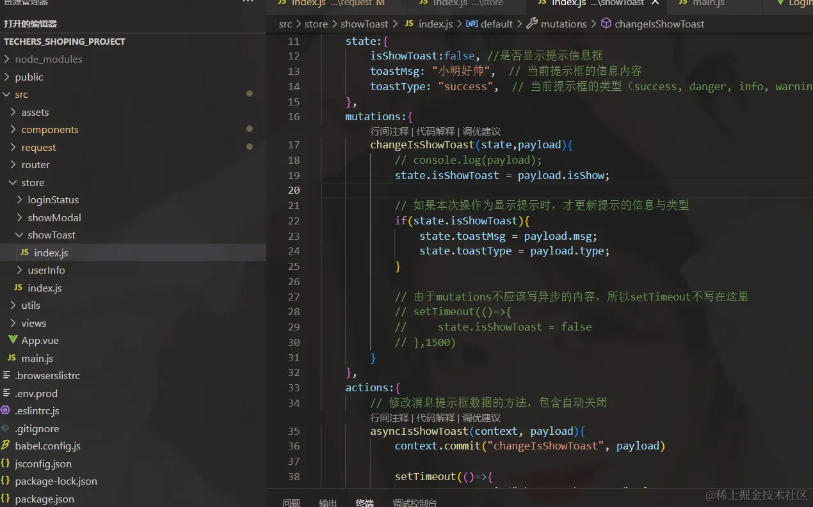The image size is (813, 507).
Task: Expand the userInfo folder
Action: pyautogui.click(x=20, y=270)
